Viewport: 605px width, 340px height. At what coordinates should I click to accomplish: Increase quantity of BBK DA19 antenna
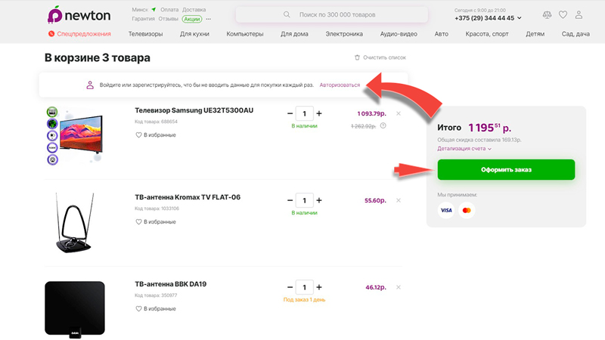pos(319,287)
